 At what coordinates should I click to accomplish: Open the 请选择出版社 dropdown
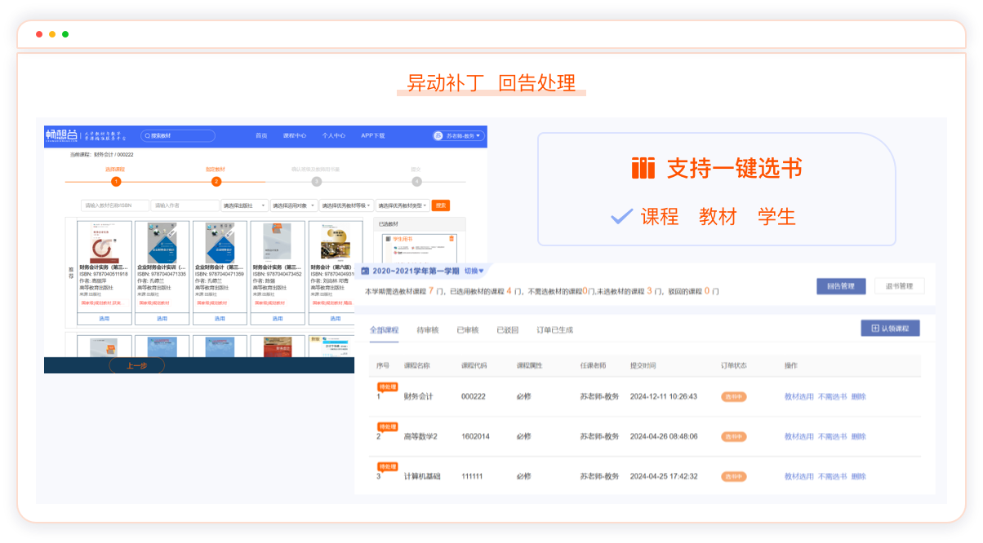(243, 205)
